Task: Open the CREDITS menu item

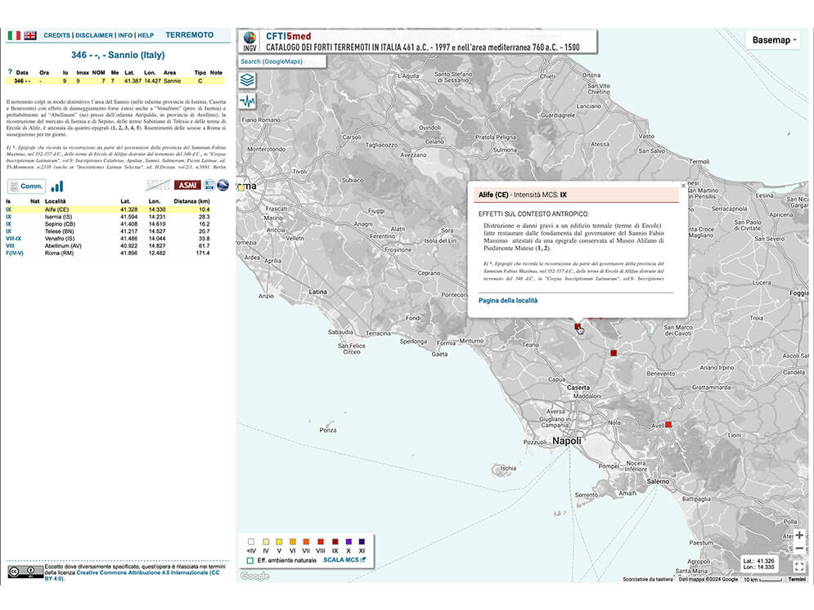Action: pyautogui.click(x=56, y=35)
